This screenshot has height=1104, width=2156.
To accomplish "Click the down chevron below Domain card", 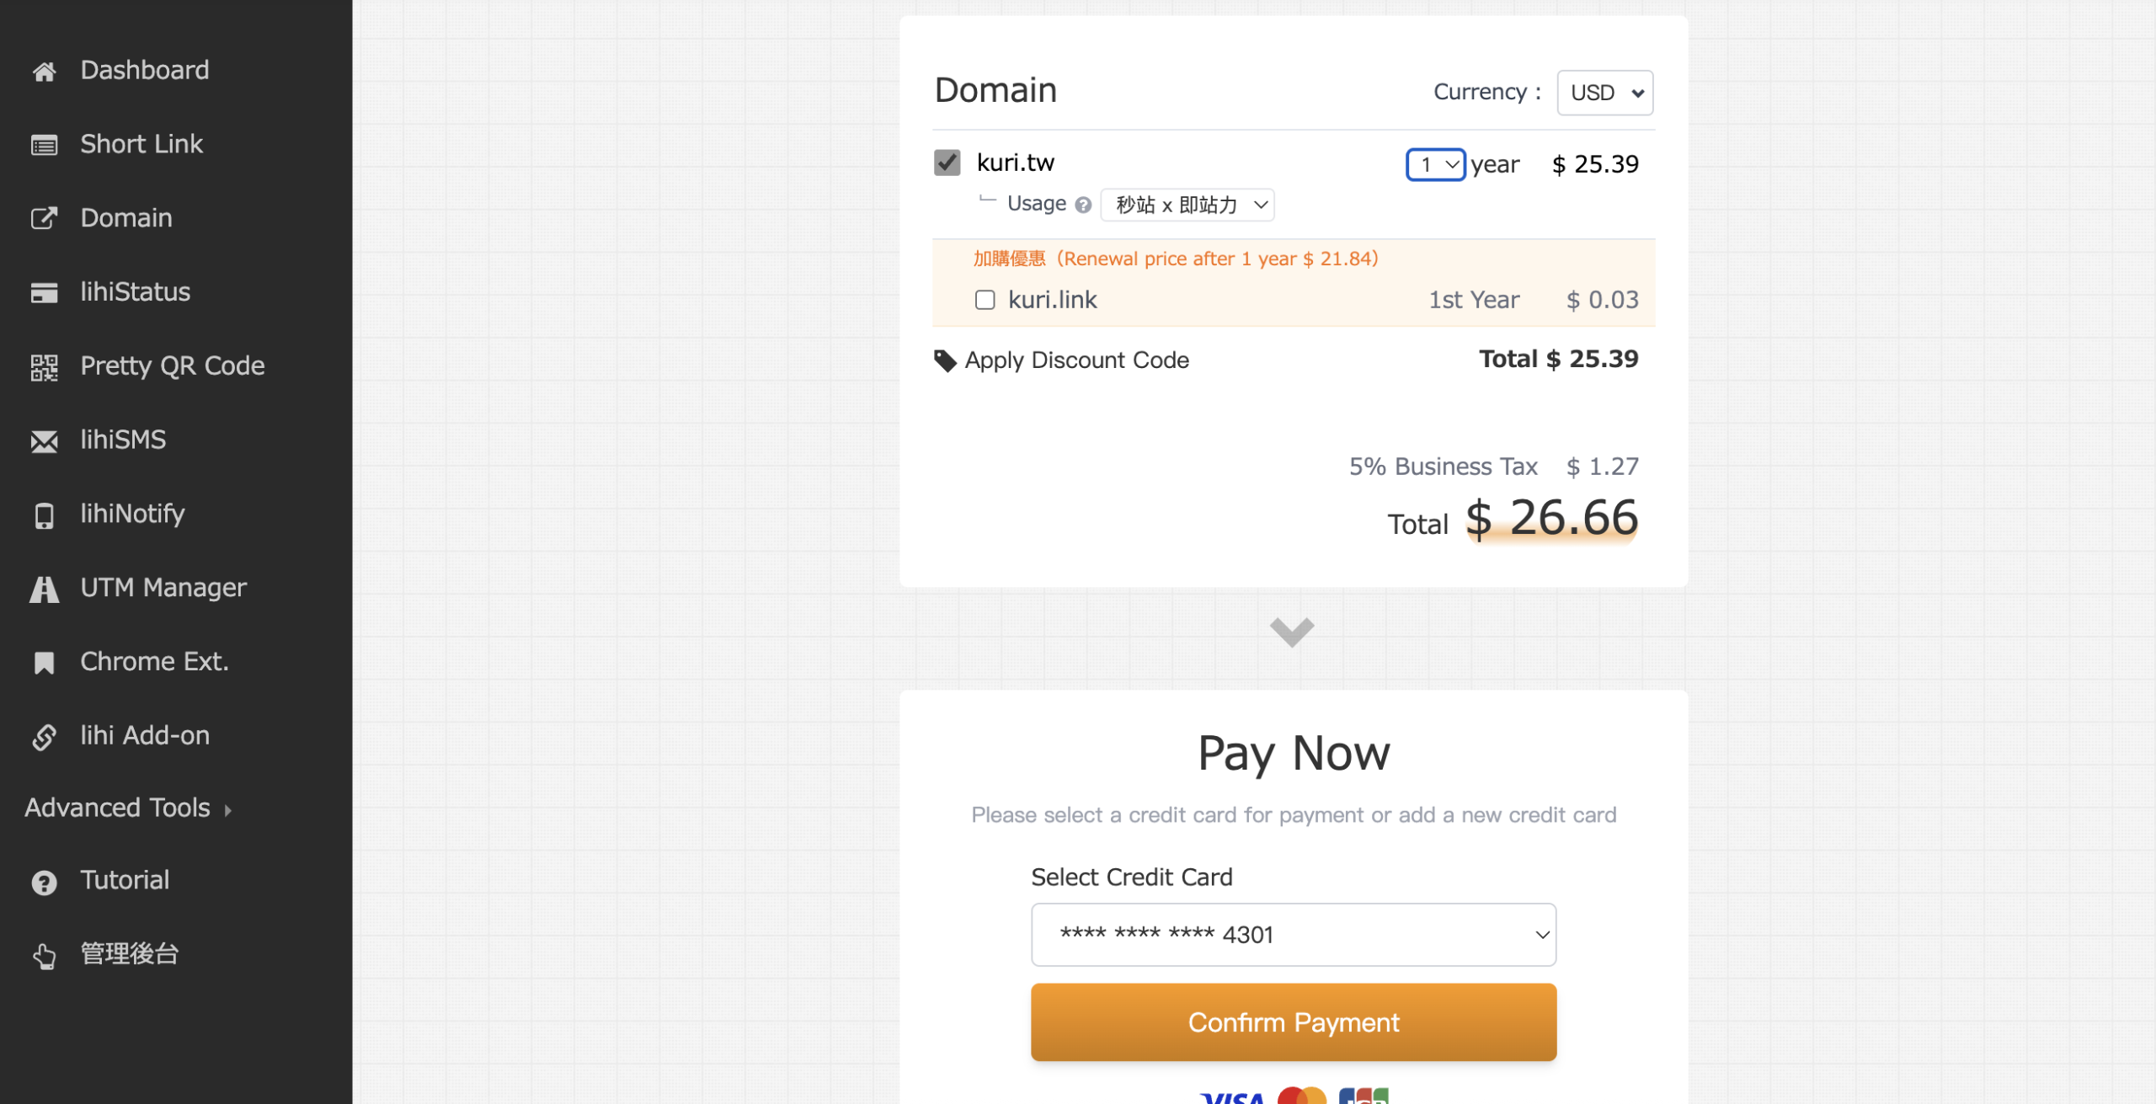I will tap(1291, 632).
